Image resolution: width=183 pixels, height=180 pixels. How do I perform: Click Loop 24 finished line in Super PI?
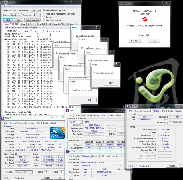(x=30, y=104)
